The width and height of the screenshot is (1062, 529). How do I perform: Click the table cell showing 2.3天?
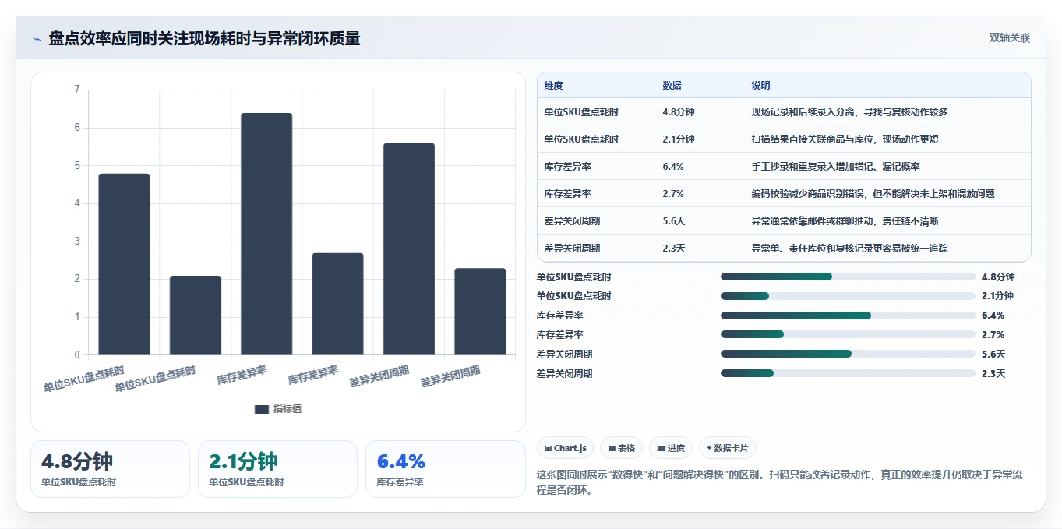point(674,249)
